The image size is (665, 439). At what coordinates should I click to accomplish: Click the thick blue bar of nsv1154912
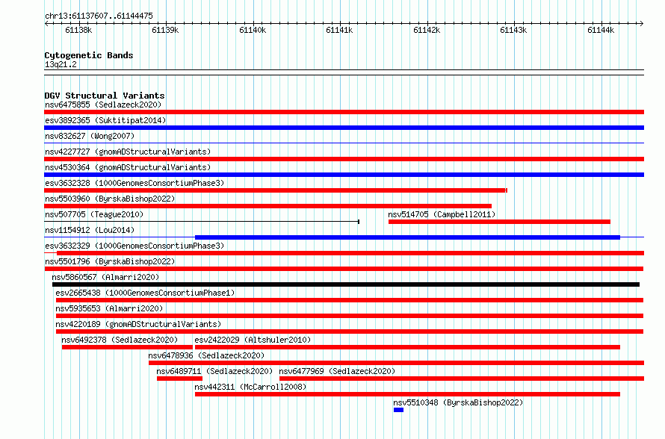407,237
